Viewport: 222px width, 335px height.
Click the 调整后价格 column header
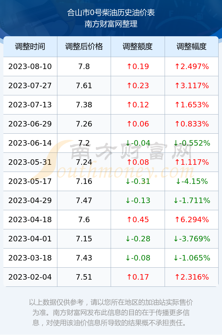(84, 46)
